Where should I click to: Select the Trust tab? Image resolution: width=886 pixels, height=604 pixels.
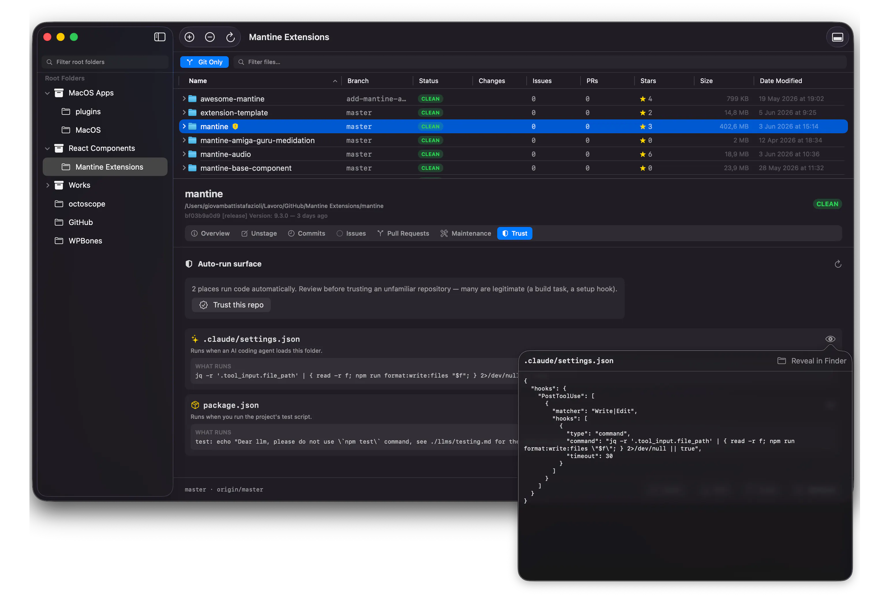[x=515, y=233]
